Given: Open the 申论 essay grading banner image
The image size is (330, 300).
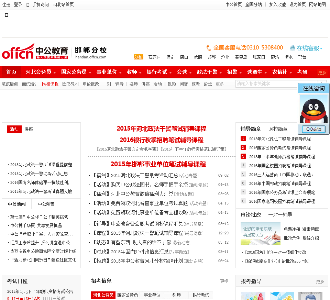Looking at the screenshot, I should 260,233.
